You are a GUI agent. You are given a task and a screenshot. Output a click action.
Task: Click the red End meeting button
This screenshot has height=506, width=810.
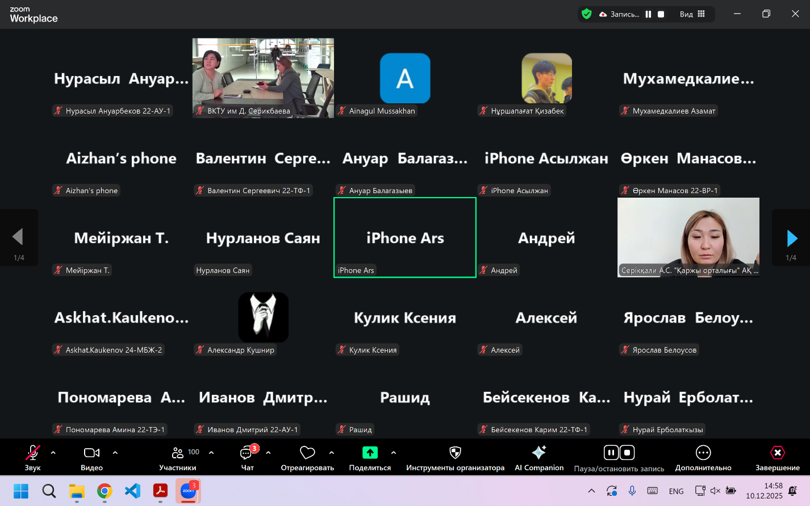(x=777, y=453)
